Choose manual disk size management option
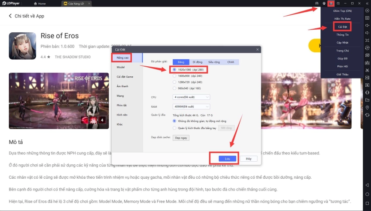 coord(195,128)
